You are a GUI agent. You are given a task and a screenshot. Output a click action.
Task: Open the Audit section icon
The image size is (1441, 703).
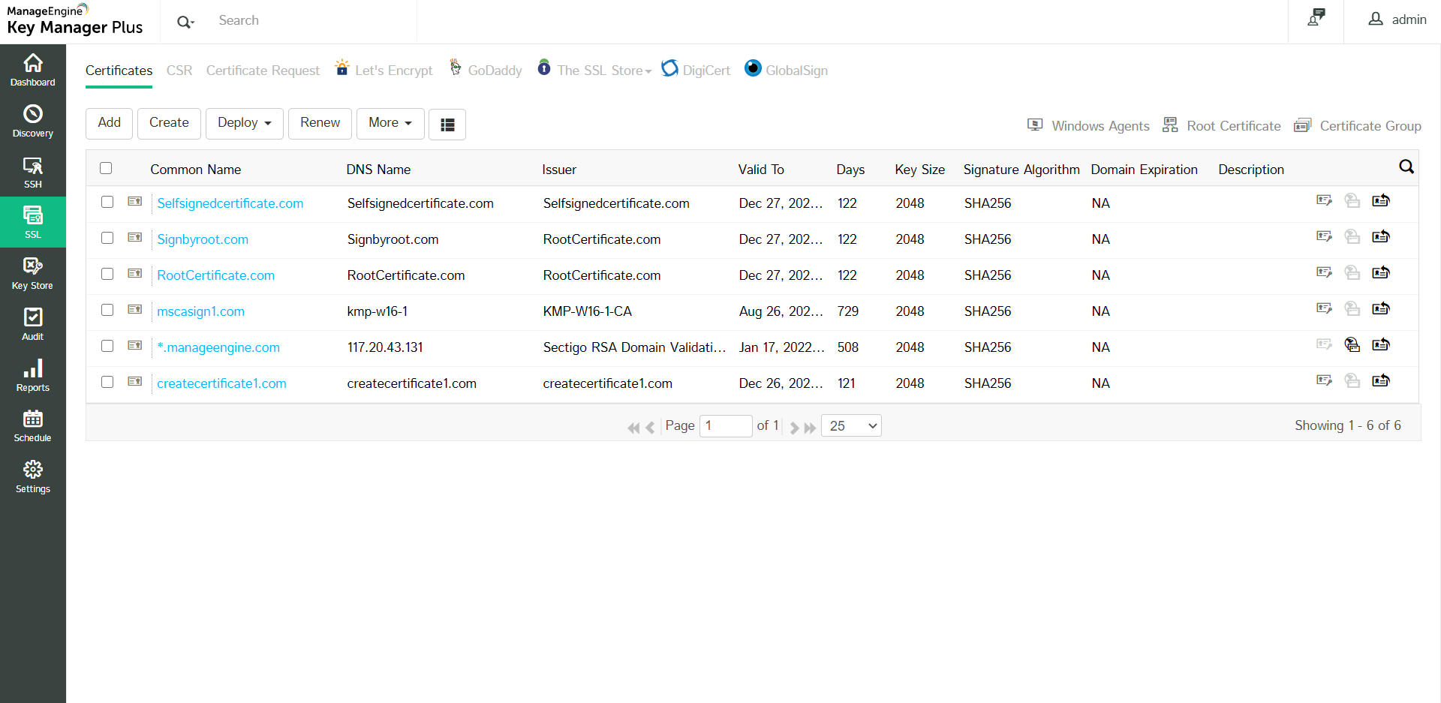[32, 324]
